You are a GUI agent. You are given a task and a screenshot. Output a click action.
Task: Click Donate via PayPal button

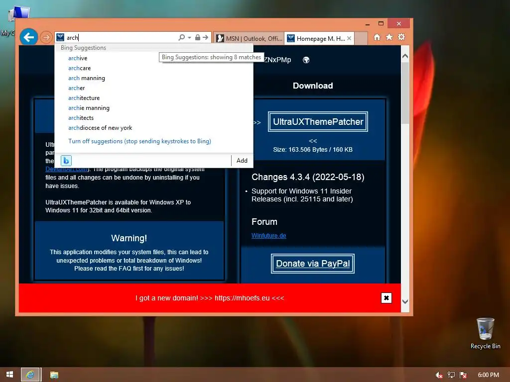click(x=313, y=264)
